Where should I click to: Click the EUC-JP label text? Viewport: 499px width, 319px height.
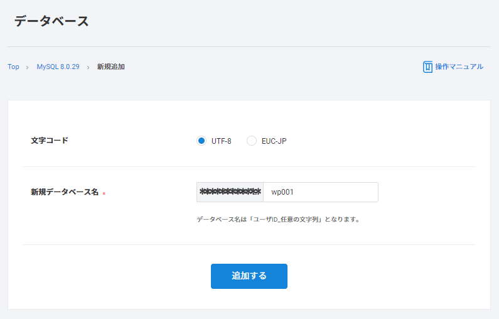(x=274, y=141)
